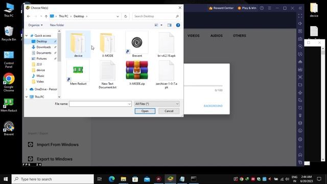The height and width of the screenshot is (184, 327).
Task: Select zarchiver-1-0-7.apk file
Action: point(167,74)
